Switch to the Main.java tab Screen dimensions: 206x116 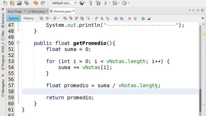click(38, 12)
